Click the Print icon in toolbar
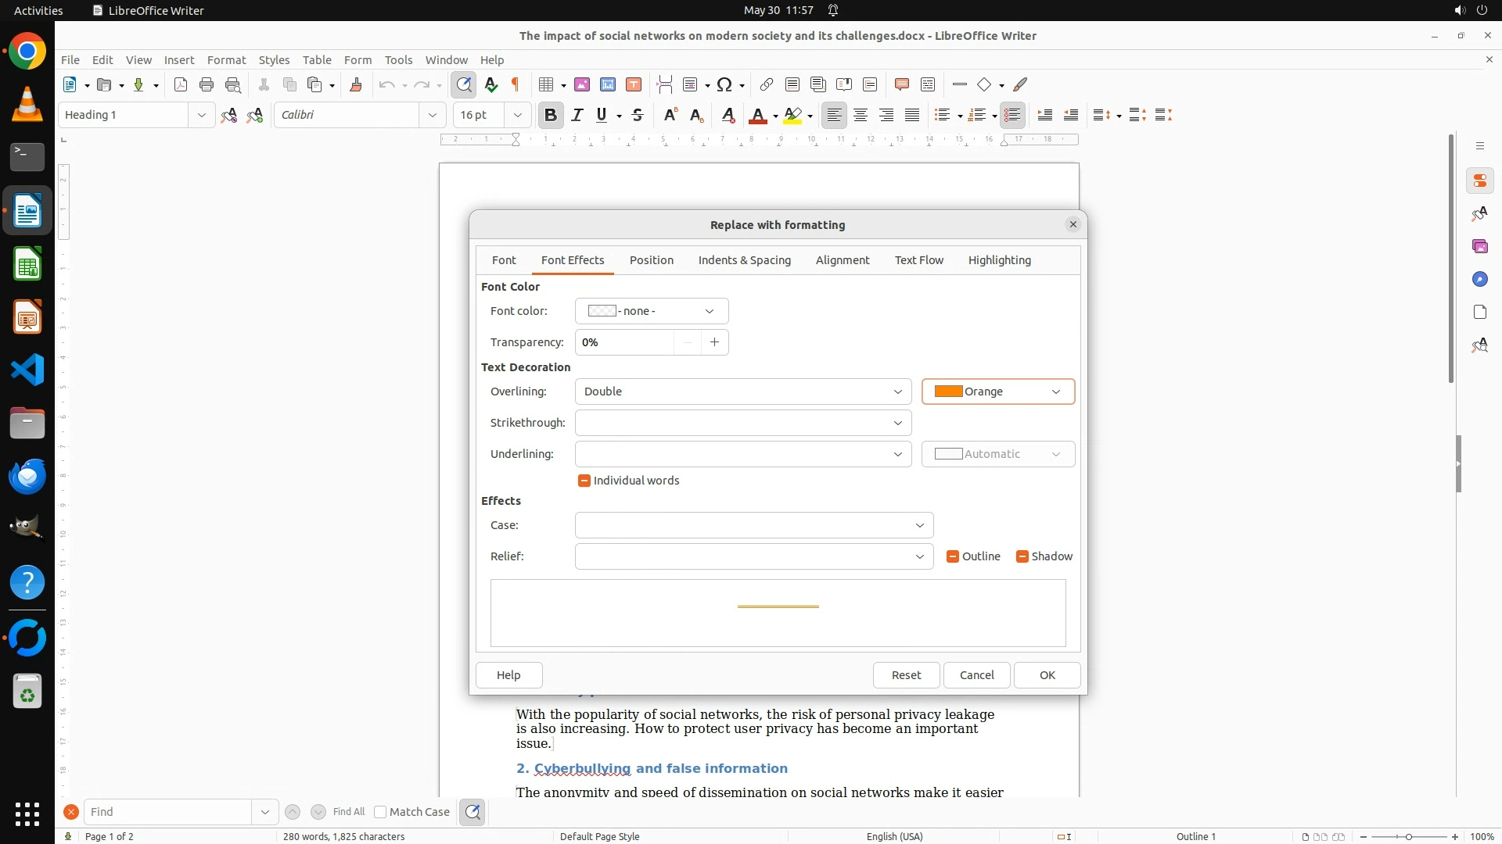The image size is (1502, 844). click(207, 84)
